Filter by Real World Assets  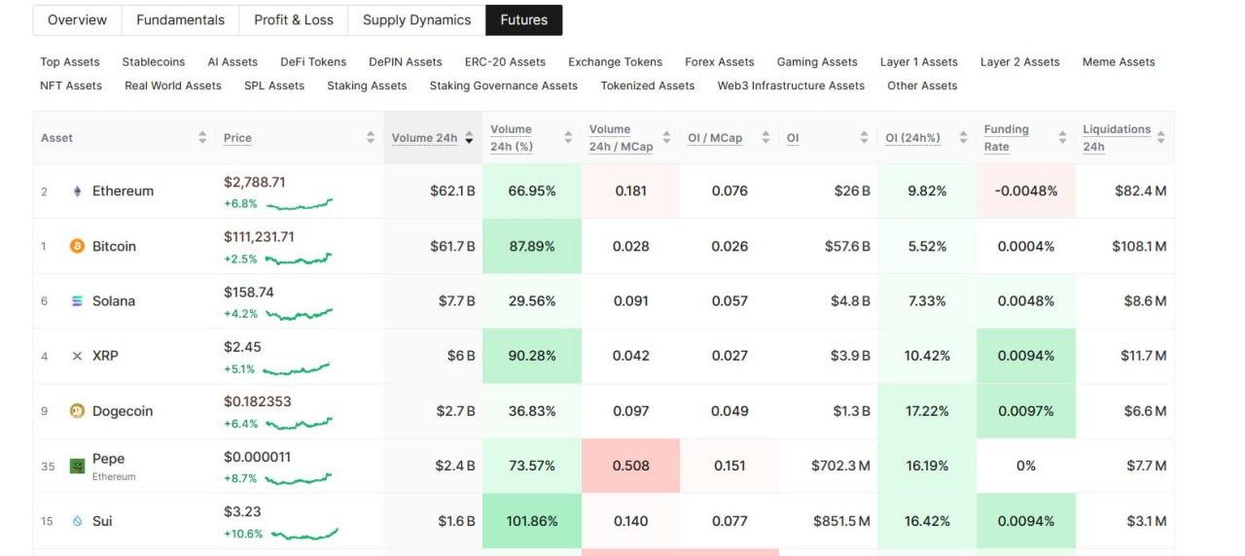173,86
